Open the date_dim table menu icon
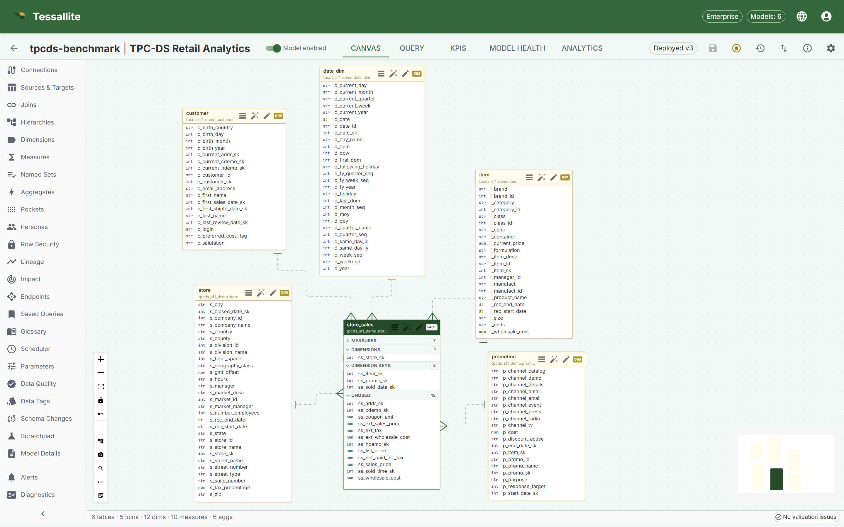This screenshot has width=844, height=527. tap(381, 74)
